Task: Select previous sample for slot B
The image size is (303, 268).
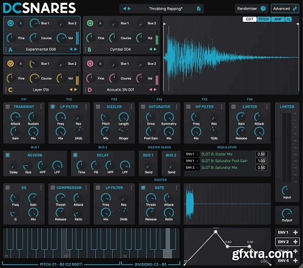Action: point(151,49)
